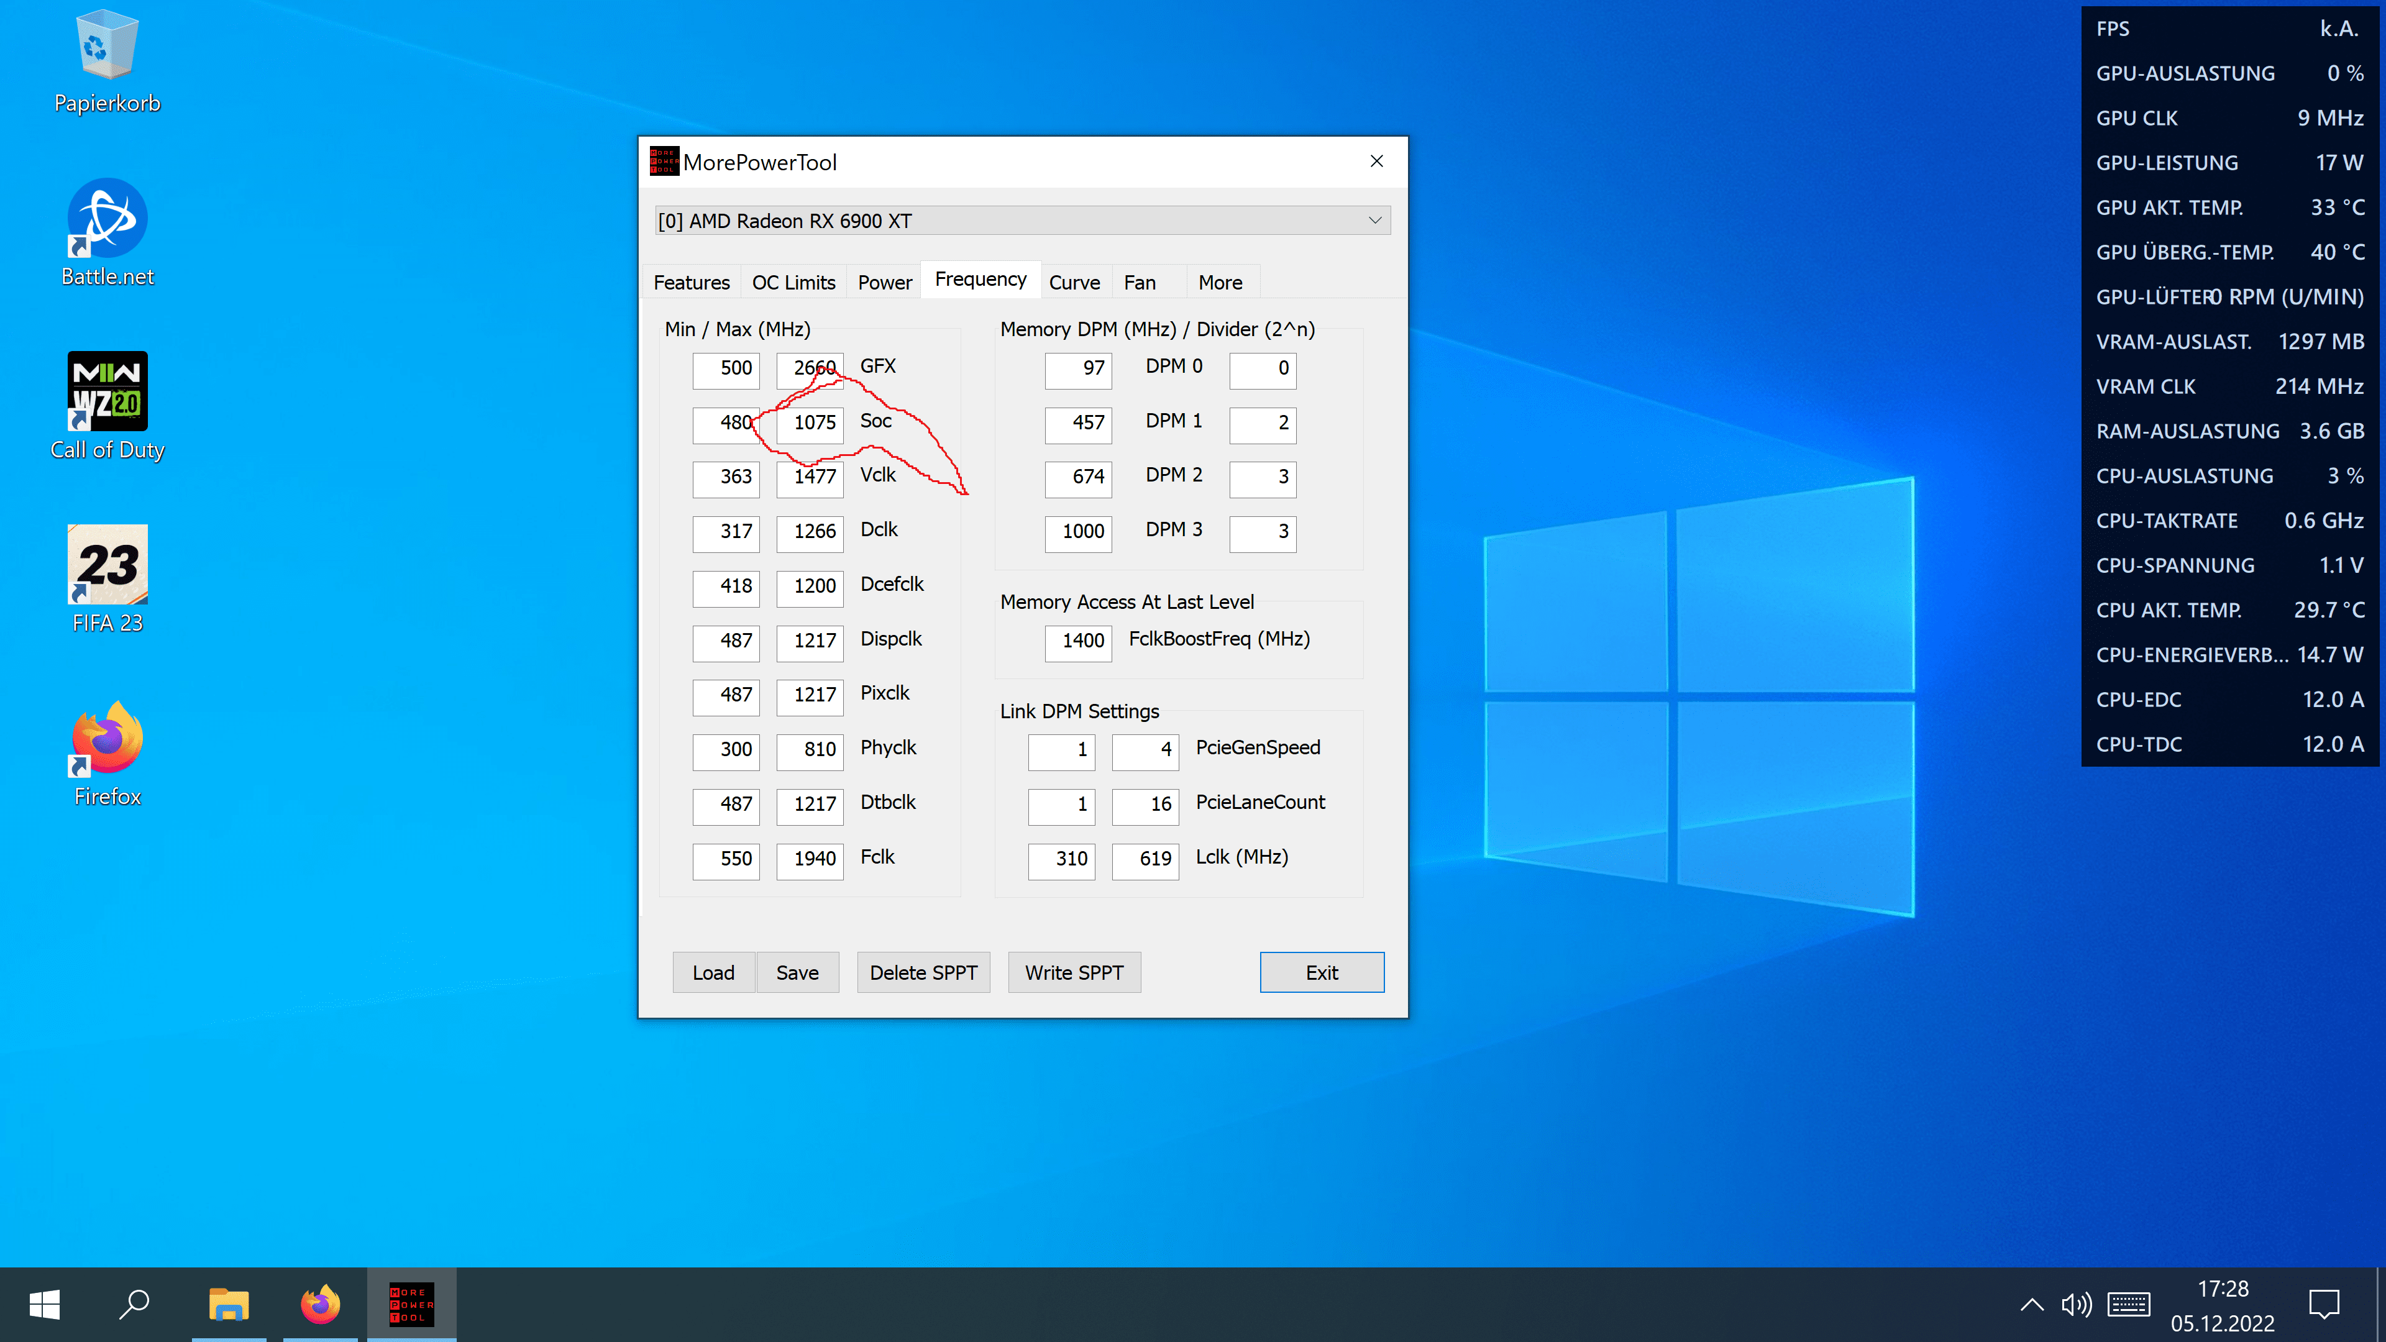Click the PcieGenSpeed max field 4
Screen dimensions: 2386x1342
coord(1145,751)
